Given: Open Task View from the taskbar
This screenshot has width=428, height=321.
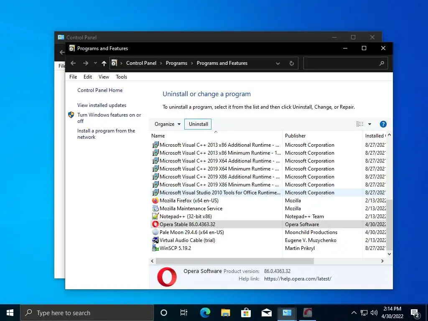Looking at the screenshot, I should pyautogui.click(x=184, y=313).
